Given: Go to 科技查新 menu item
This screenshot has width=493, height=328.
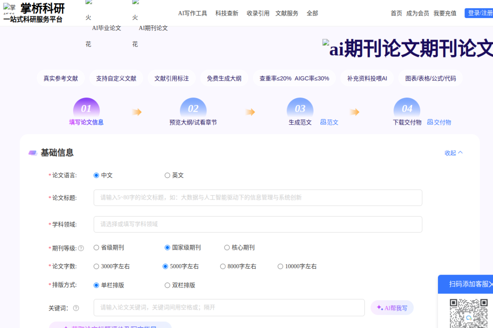Looking at the screenshot, I should tap(227, 13).
